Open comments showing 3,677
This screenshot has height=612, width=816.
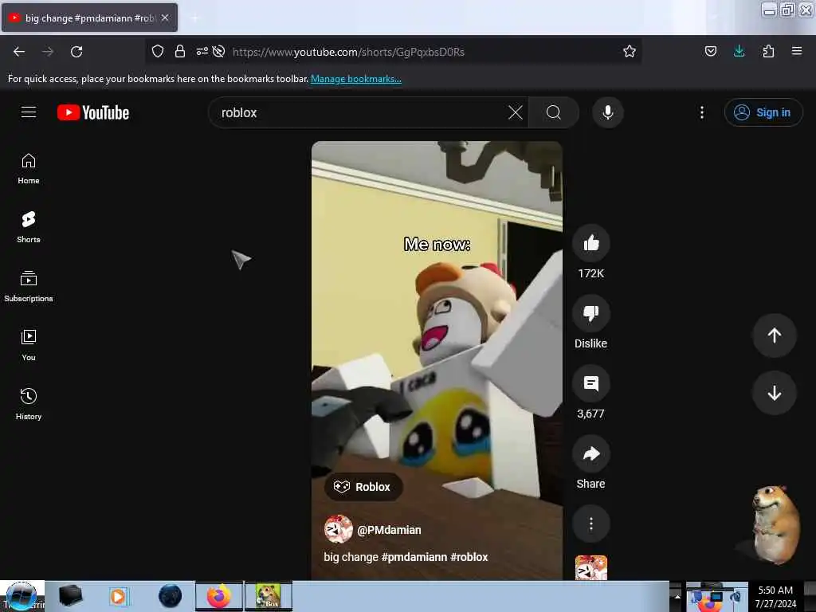pyautogui.click(x=591, y=383)
